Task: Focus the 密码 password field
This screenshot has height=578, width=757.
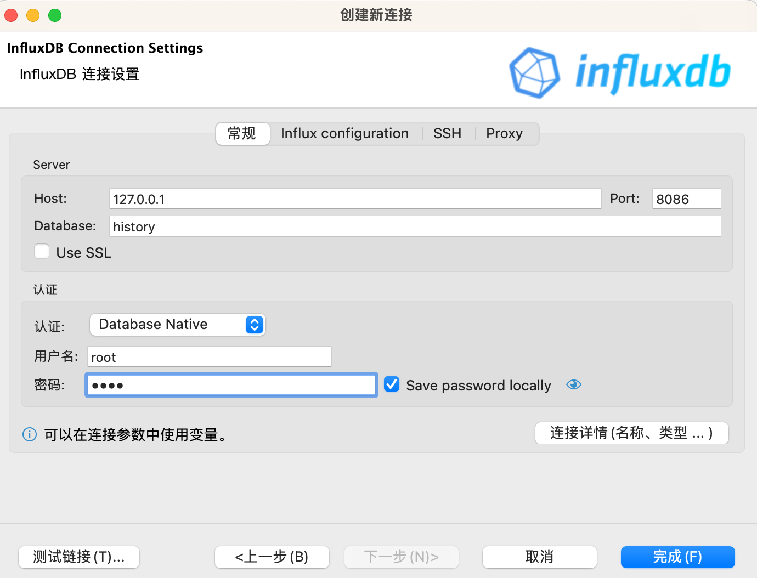Action: (230, 384)
